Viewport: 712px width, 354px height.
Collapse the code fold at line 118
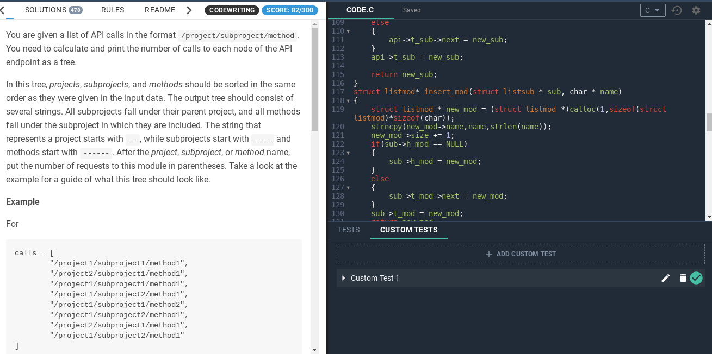click(348, 101)
